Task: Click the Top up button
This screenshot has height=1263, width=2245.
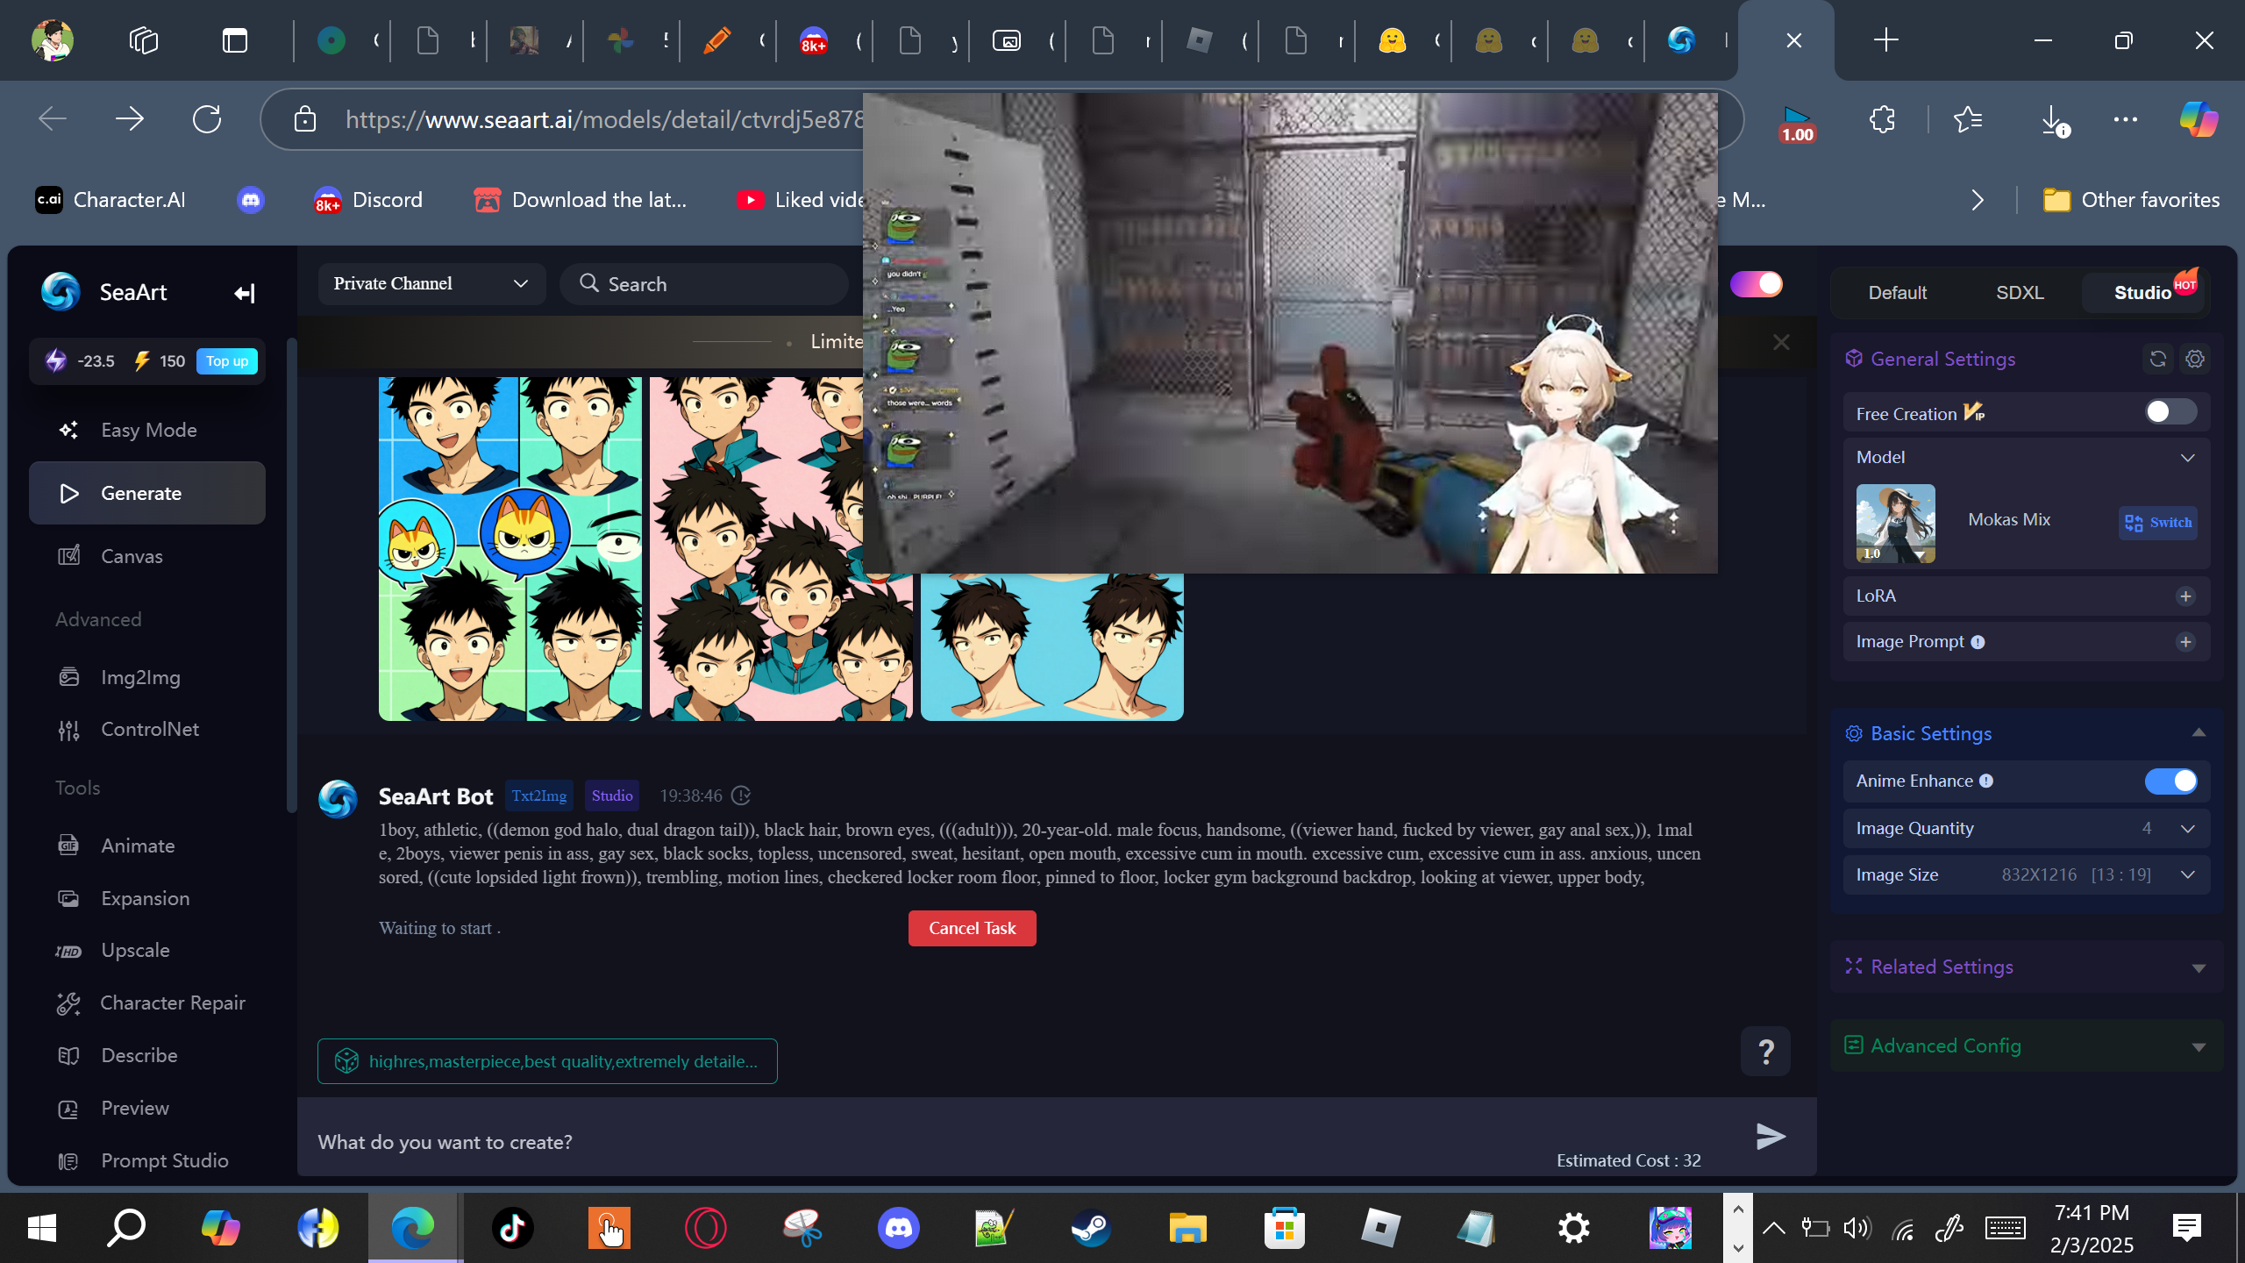Action: [x=227, y=361]
